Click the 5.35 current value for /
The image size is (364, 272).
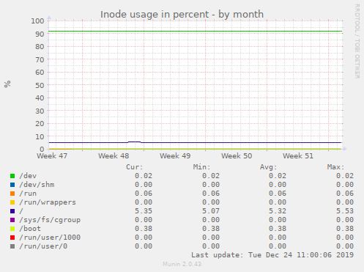tap(144, 211)
